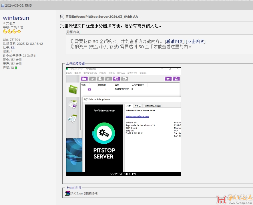
Task: Click the X delete hot folder toolbar icon
Action: 108,79
